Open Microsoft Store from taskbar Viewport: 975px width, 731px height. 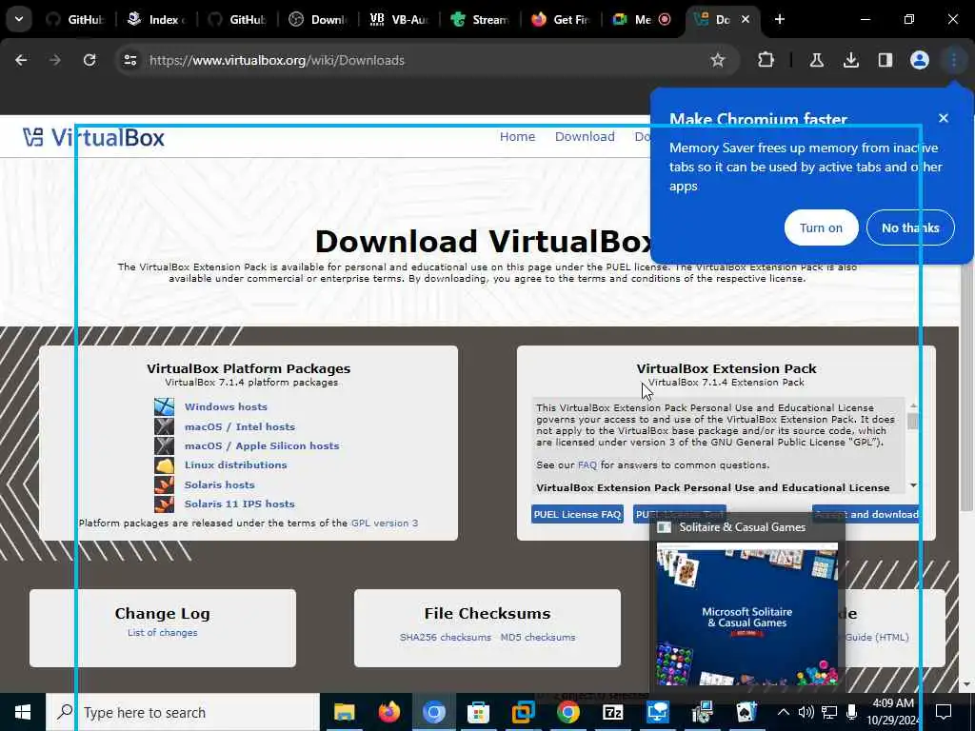coord(478,712)
